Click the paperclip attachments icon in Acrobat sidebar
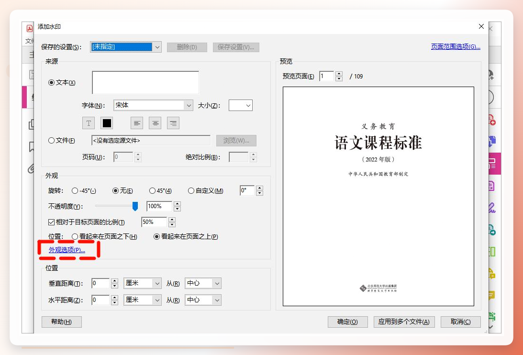Image resolution: width=523 pixels, height=355 pixels. [x=31, y=169]
